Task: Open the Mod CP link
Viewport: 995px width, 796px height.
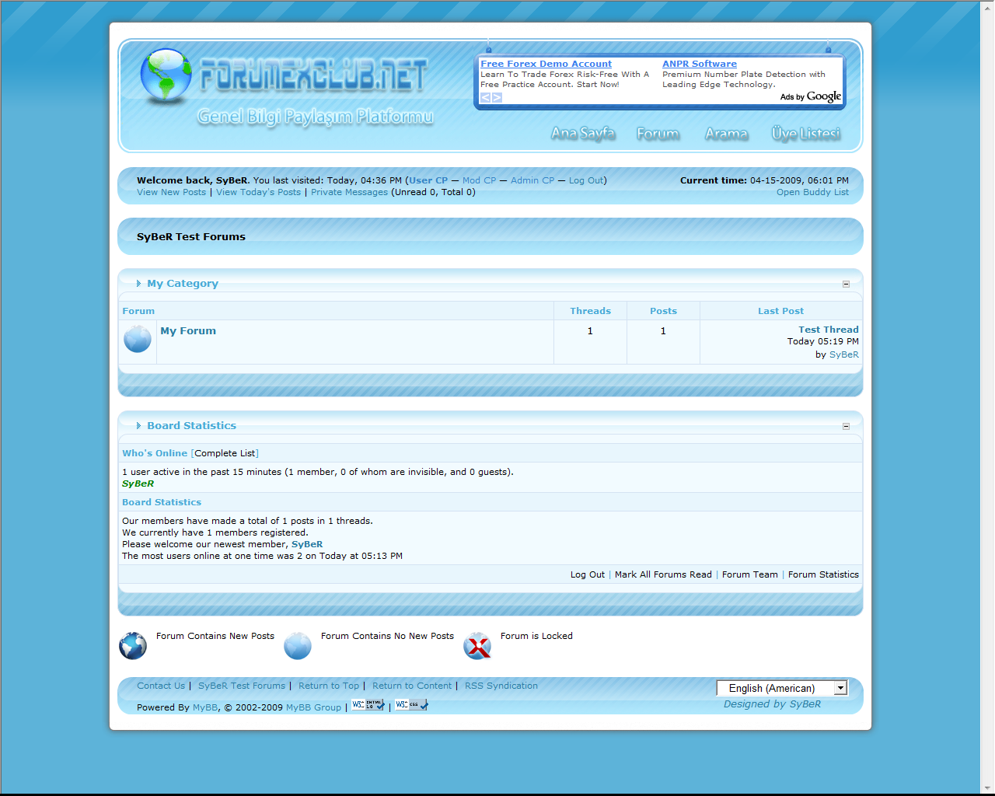Action: [x=479, y=180]
